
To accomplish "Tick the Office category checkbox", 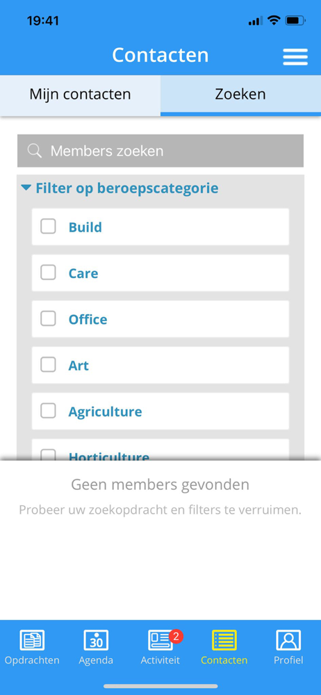I will pos(49,319).
